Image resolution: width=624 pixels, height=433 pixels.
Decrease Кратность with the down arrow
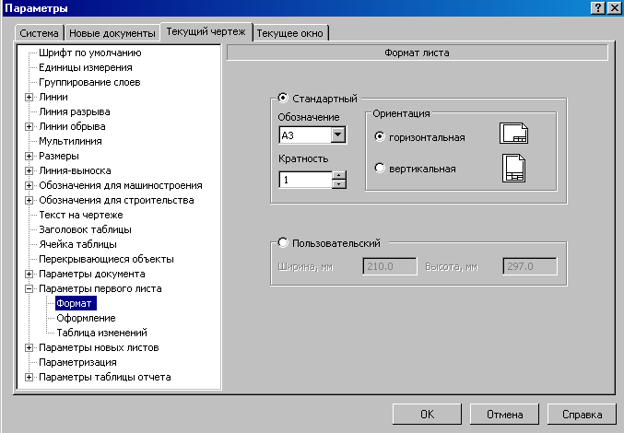pyautogui.click(x=338, y=184)
